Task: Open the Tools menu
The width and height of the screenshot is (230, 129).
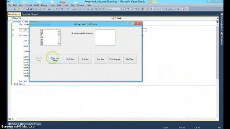Action: [66, 5]
